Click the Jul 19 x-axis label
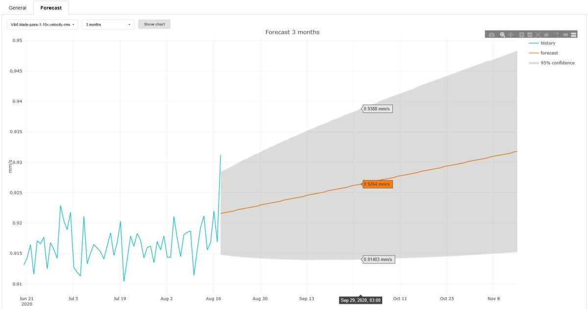Screen dimensions: 588x309 (120, 298)
